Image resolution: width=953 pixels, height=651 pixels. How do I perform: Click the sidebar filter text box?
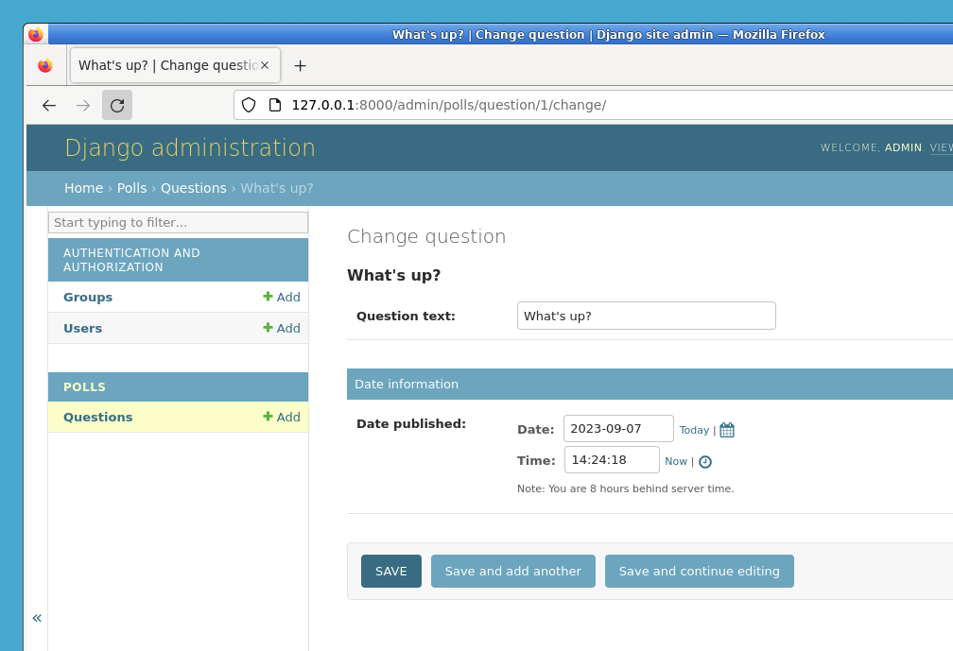[x=178, y=222]
